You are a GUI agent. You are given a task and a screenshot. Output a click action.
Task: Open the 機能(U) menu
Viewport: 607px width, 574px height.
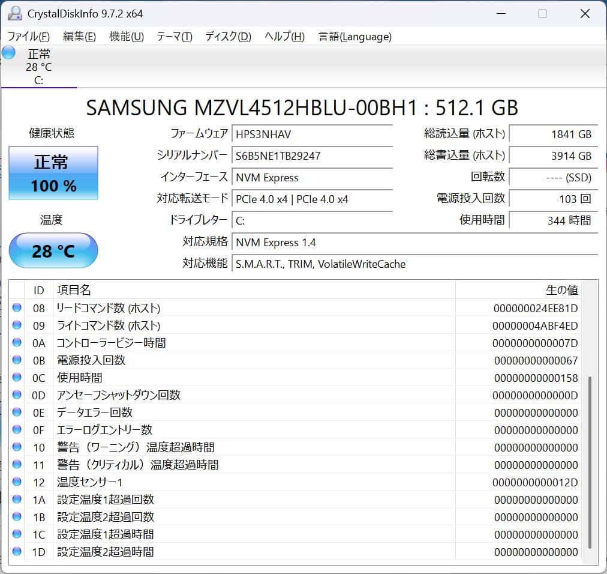tap(127, 37)
